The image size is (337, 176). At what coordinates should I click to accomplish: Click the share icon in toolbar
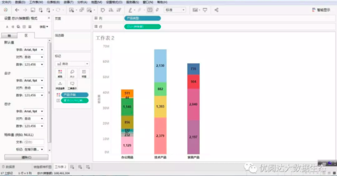point(217,10)
